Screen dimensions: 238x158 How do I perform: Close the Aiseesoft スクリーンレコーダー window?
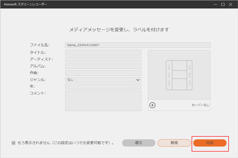pos(230,4)
